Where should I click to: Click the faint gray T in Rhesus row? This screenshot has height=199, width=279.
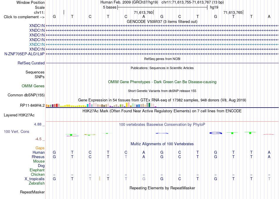click(x=126, y=157)
